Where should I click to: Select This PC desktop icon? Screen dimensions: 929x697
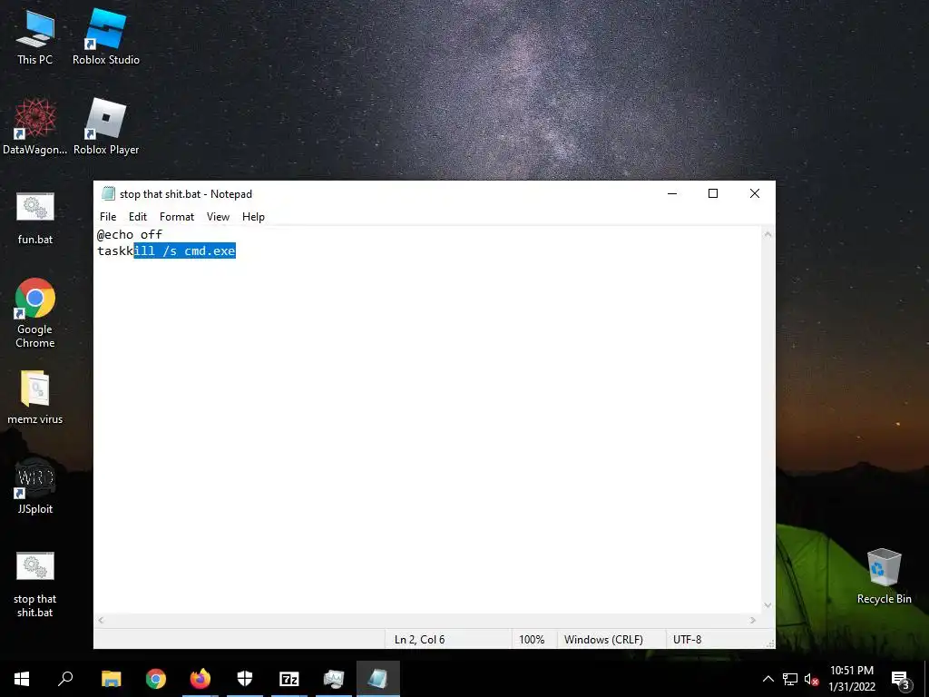tap(35, 38)
